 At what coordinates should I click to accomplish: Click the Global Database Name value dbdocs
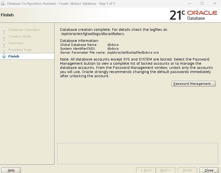(x=113, y=45)
